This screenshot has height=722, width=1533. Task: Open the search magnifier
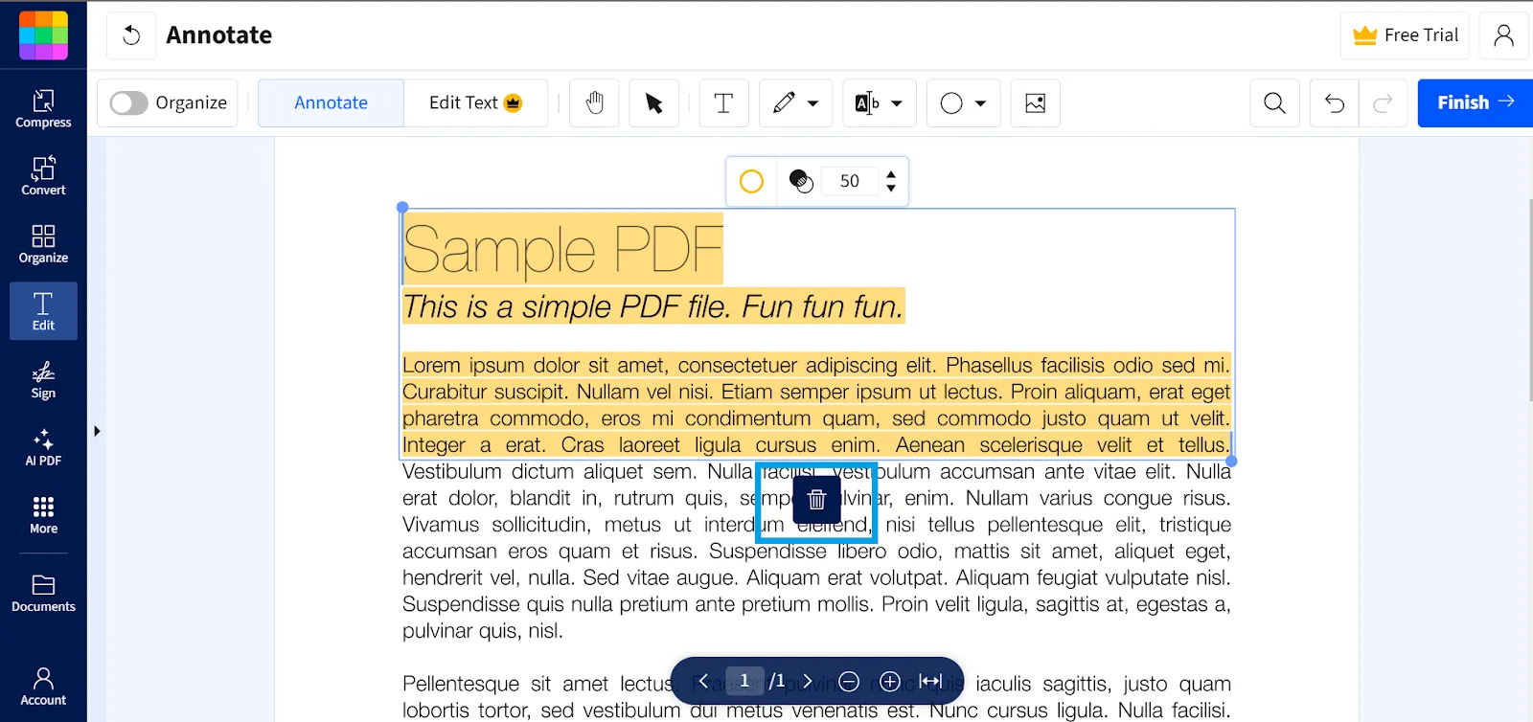tap(1274, 102)
